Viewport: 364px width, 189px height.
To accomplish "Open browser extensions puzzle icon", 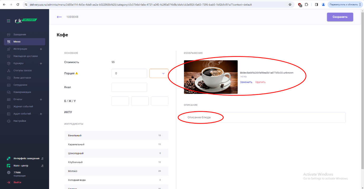I will pyautogui.click(x=306, y=4).
